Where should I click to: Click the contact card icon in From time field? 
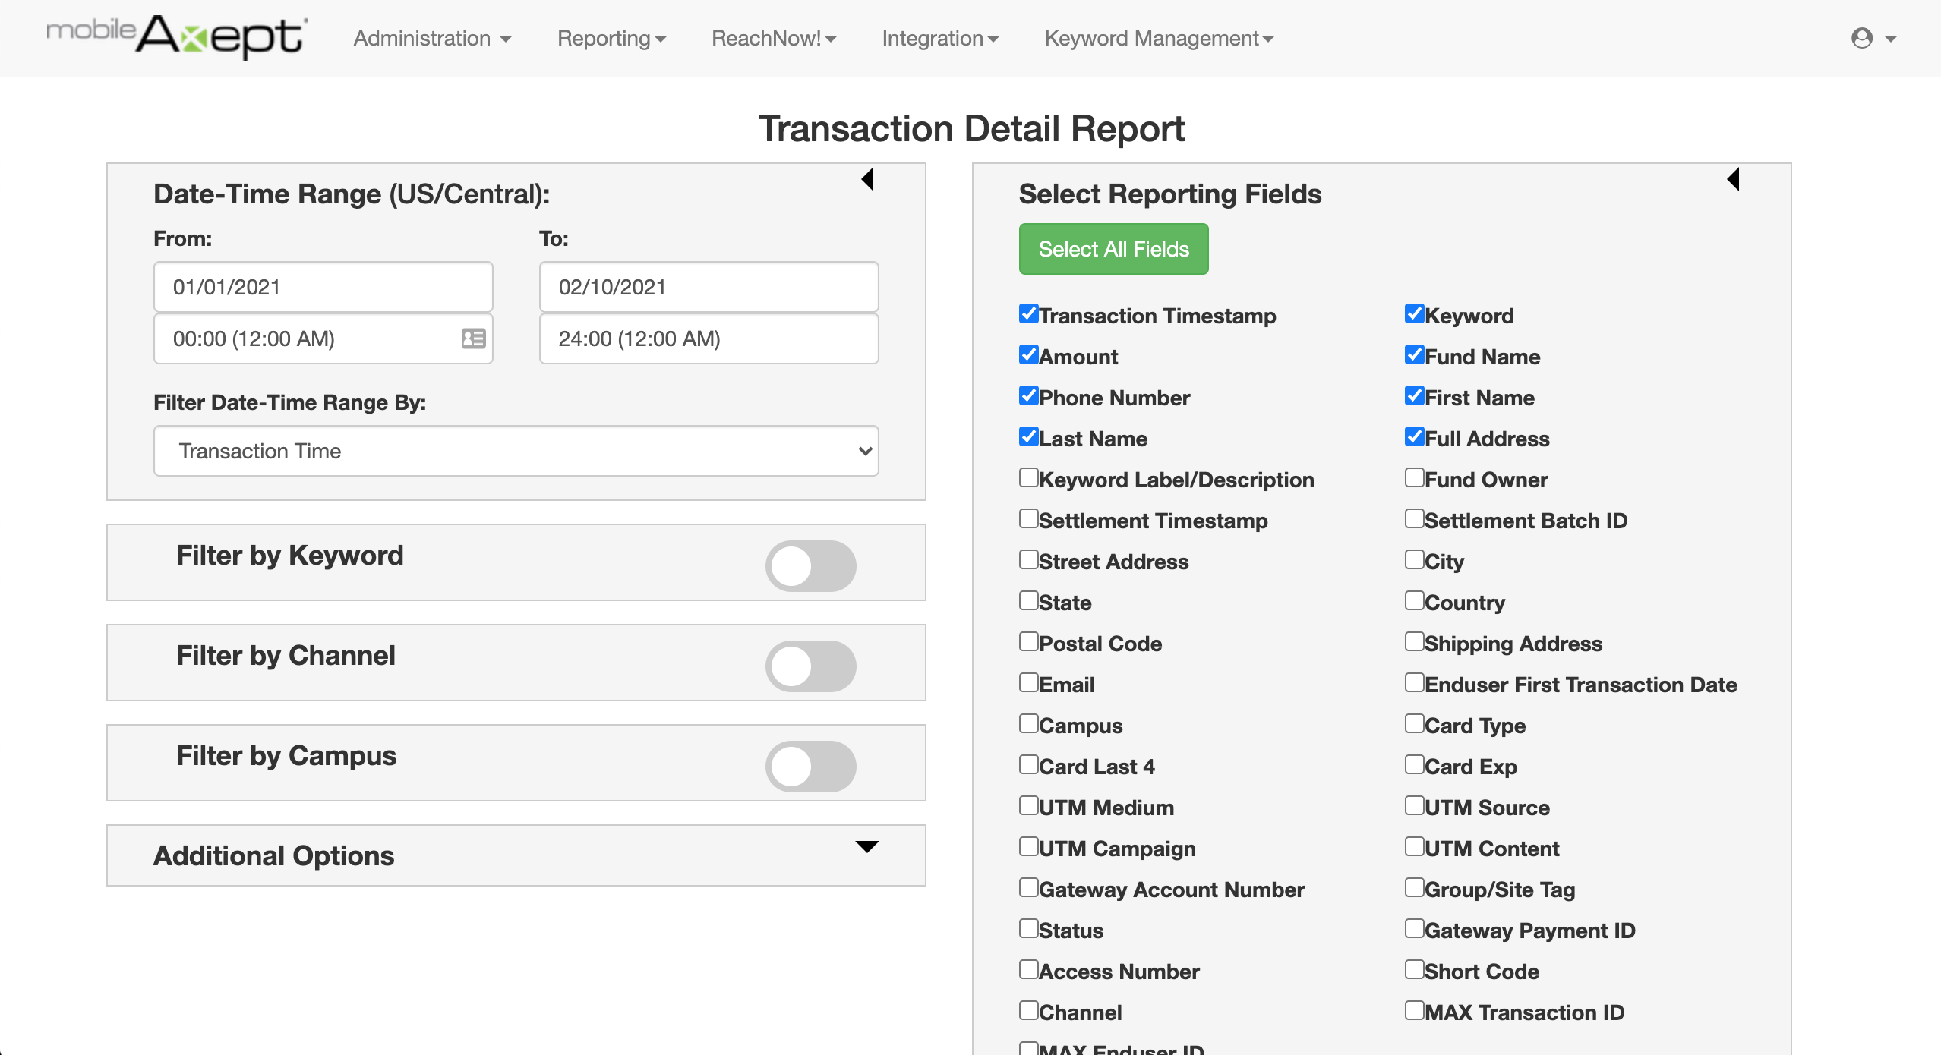[x=473, y=339]
